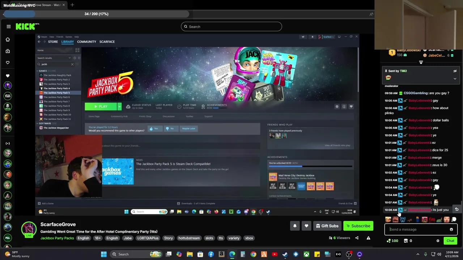This screenshot has width=463, height=260.
Task: Click the Gift Subs button
Action: [x=327, y=226]
